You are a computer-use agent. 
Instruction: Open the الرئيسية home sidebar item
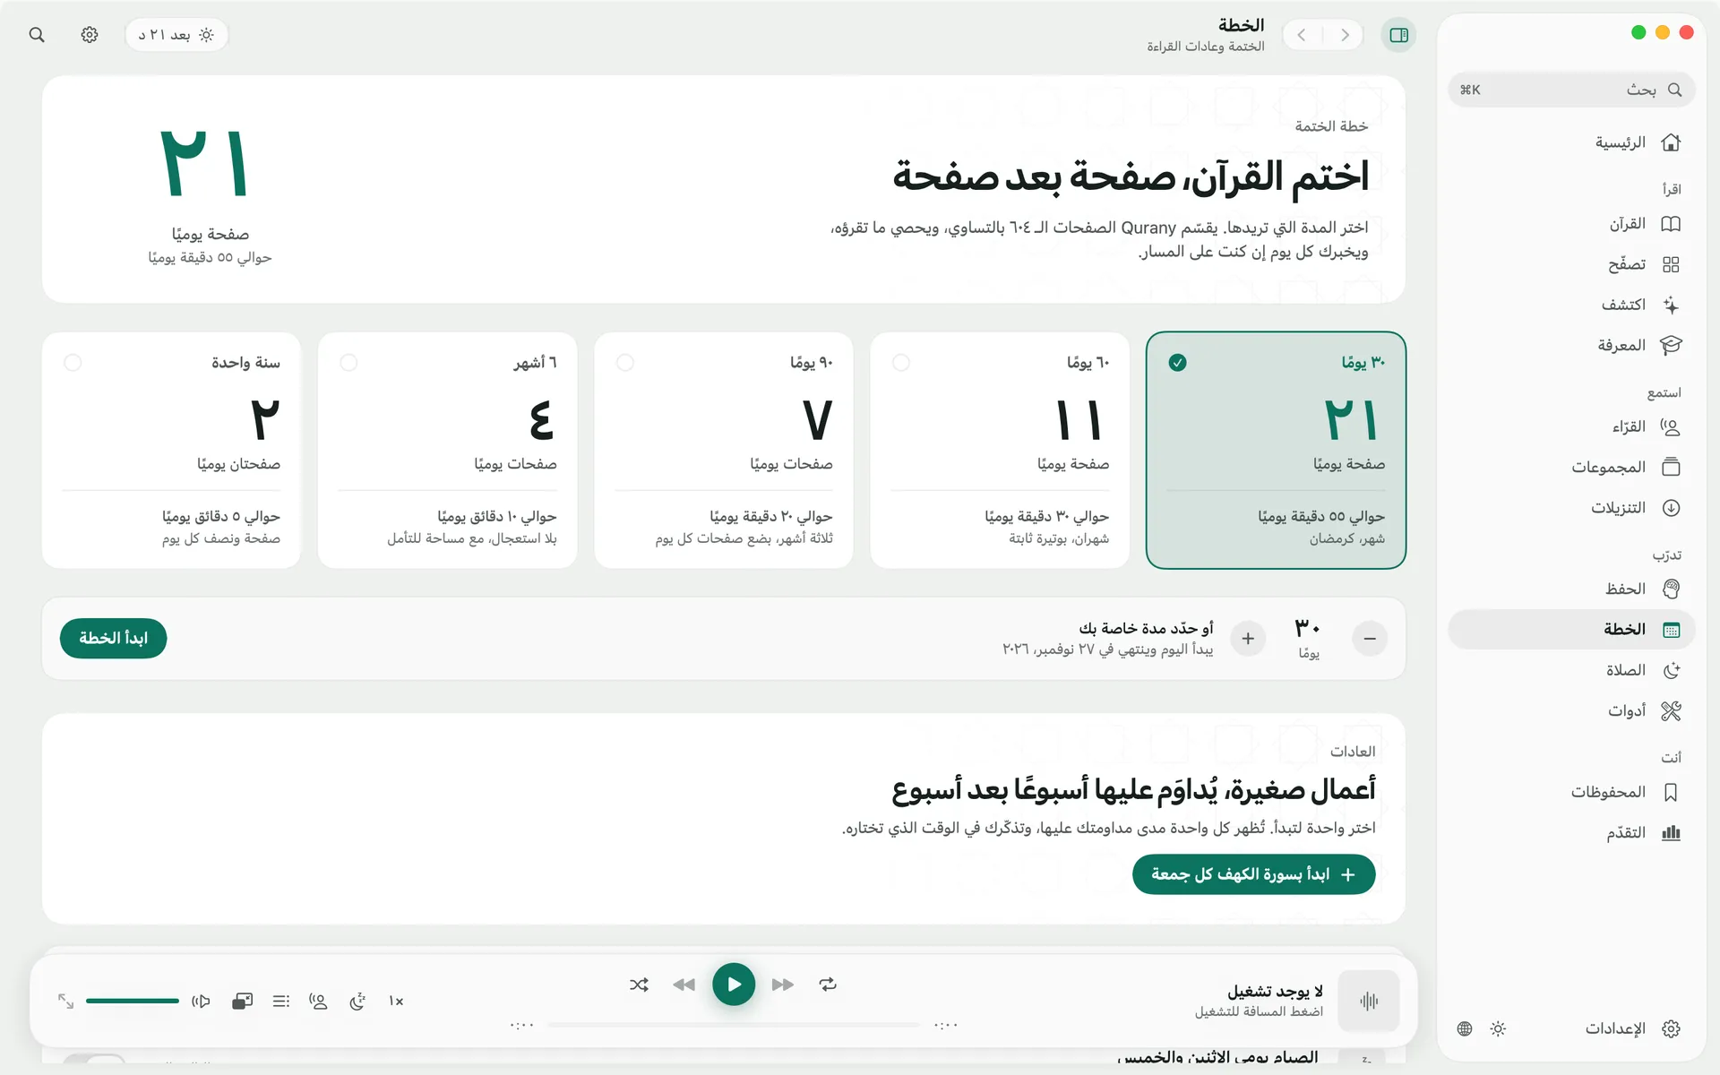[1571, 142]
